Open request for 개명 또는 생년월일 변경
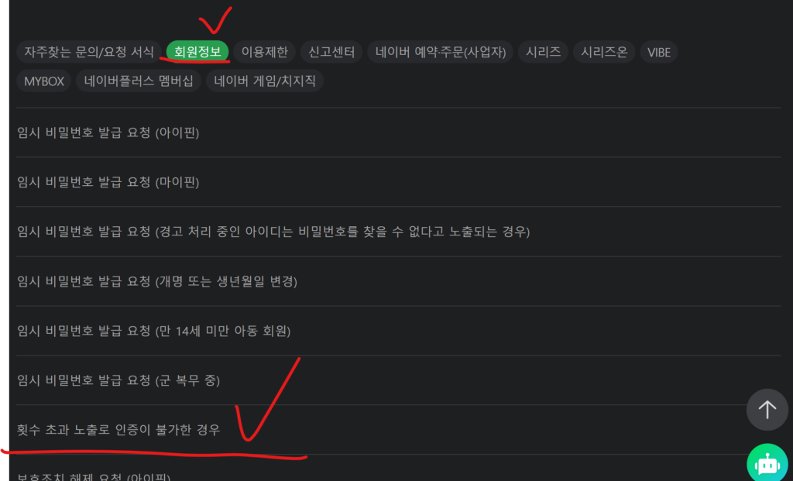The width and height of the screenshot is (793, 481). pyautogui.click(x=399, y=281)
